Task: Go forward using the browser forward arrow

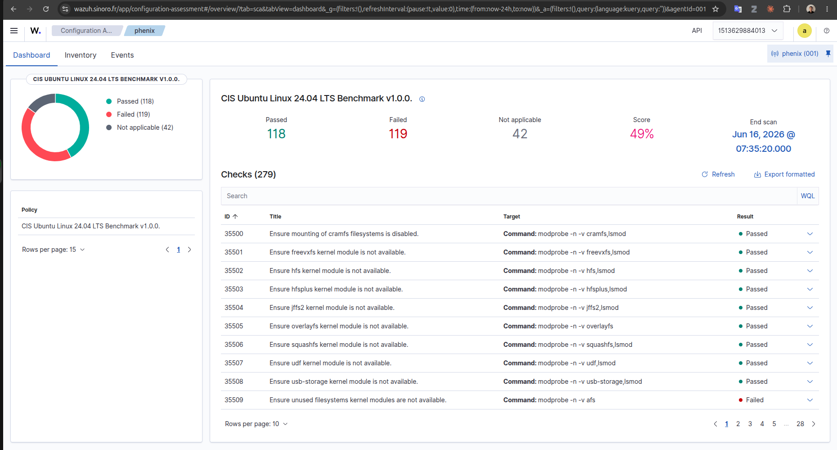Action: [30, 9]
